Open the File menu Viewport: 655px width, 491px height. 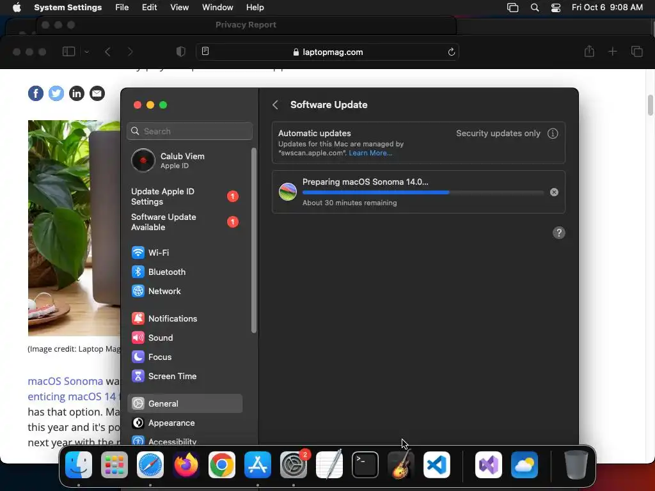122,8
